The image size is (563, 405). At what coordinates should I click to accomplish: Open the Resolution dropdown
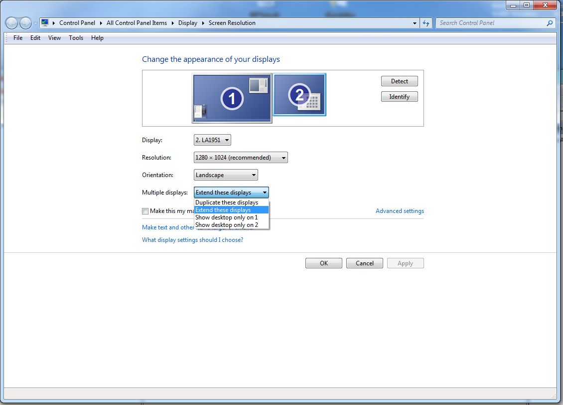[241, 158]
